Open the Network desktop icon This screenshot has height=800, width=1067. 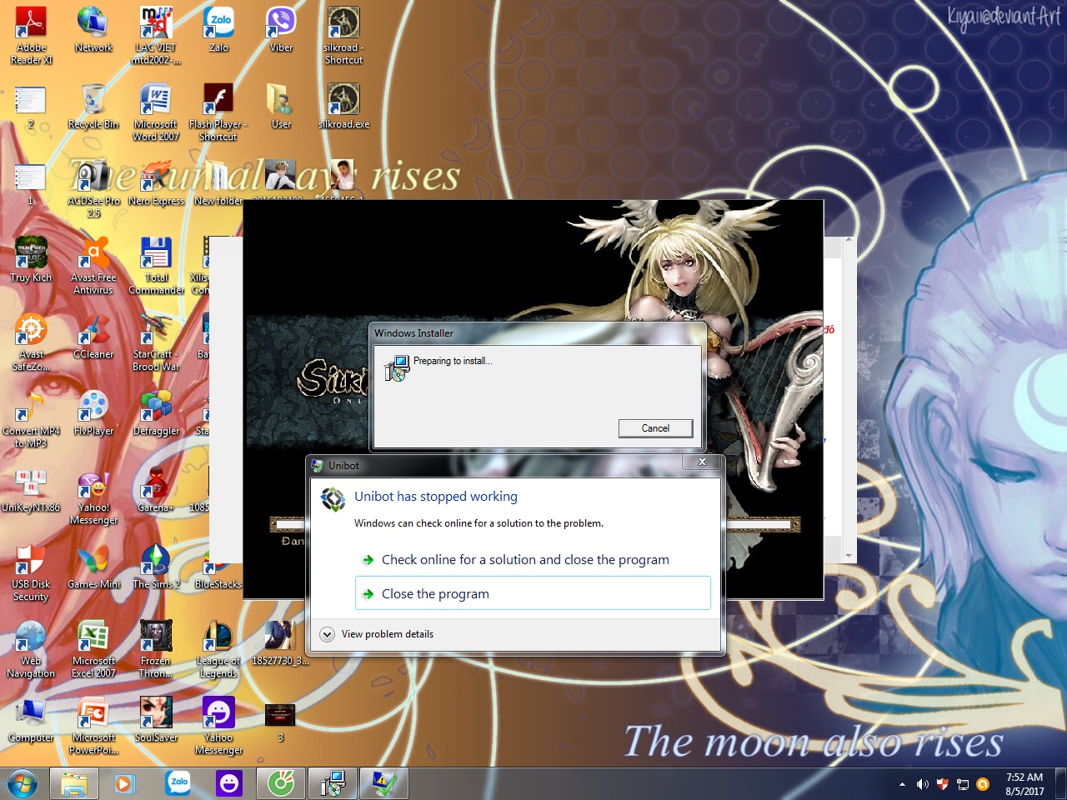93,30
